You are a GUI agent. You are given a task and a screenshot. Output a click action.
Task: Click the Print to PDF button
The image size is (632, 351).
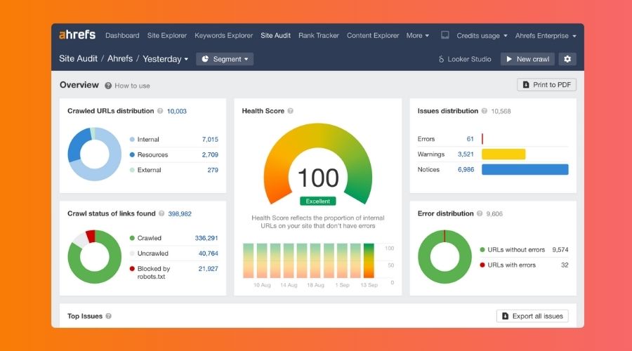click(546, 85)
